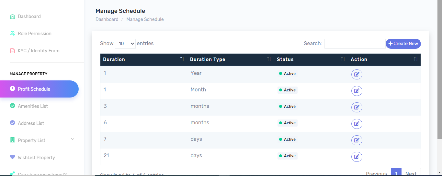This screenshot has height=176, width=442.
Task: Click edit icon for the 1 Year schedule
Action: (357, 75)
